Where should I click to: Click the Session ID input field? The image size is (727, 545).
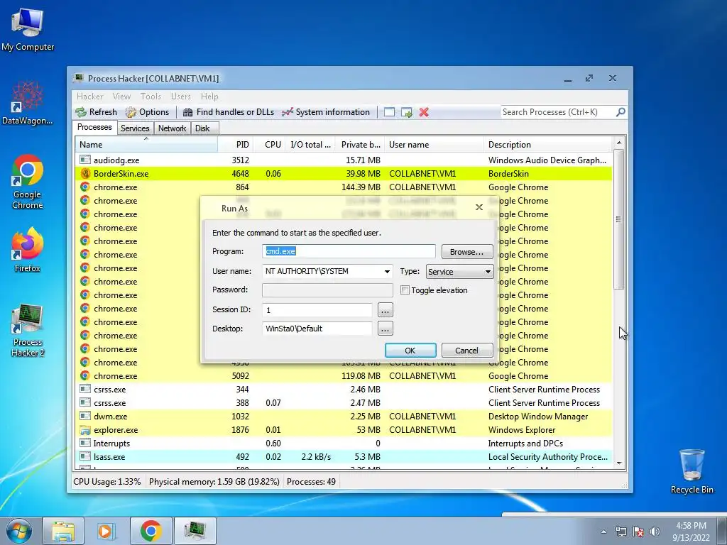(x=317, y=310)
